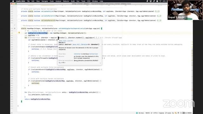Expand the folded validateChild4 method body

click(x=157, y=11)
